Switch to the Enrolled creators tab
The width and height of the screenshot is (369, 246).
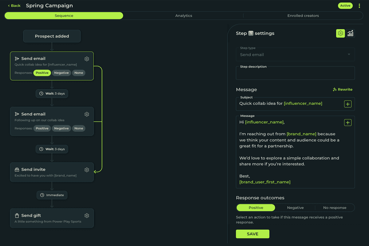[303, 16]
